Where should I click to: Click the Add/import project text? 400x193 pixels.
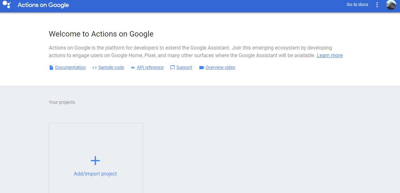point(95,174)
